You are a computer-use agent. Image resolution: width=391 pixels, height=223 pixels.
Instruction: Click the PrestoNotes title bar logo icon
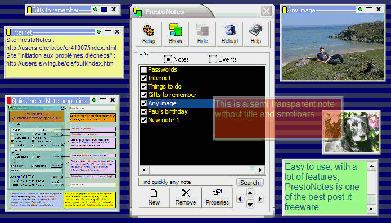pyautogui.click(x=137, y=12)
